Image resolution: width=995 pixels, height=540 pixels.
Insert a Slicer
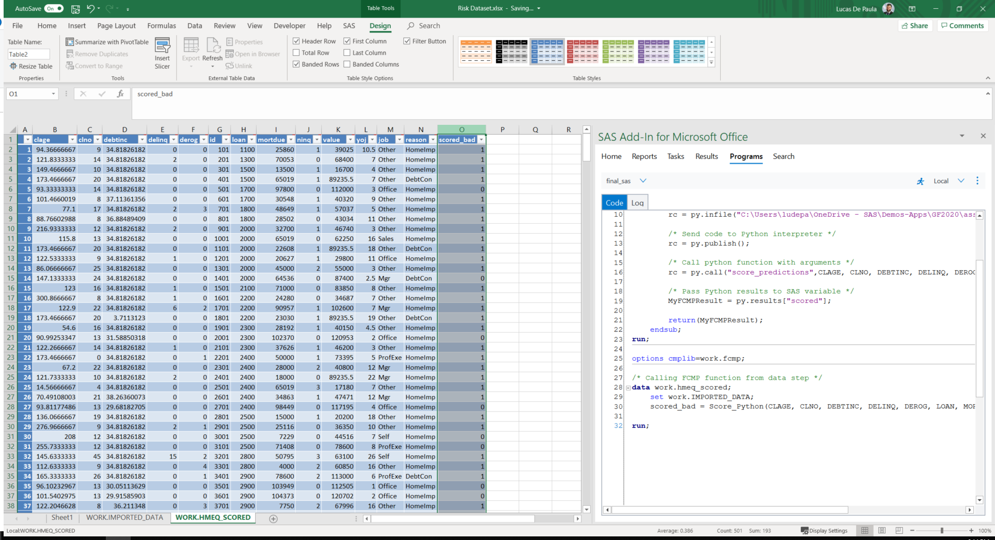tap(162, 54)
